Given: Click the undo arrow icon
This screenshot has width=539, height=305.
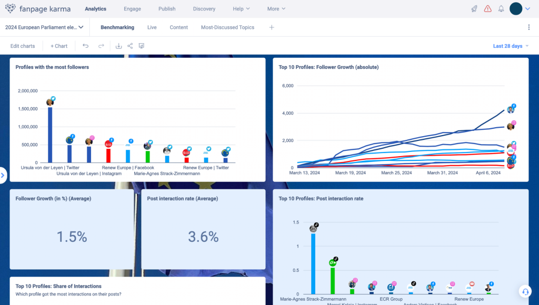Looking at the screenshot, I should 86,46.
